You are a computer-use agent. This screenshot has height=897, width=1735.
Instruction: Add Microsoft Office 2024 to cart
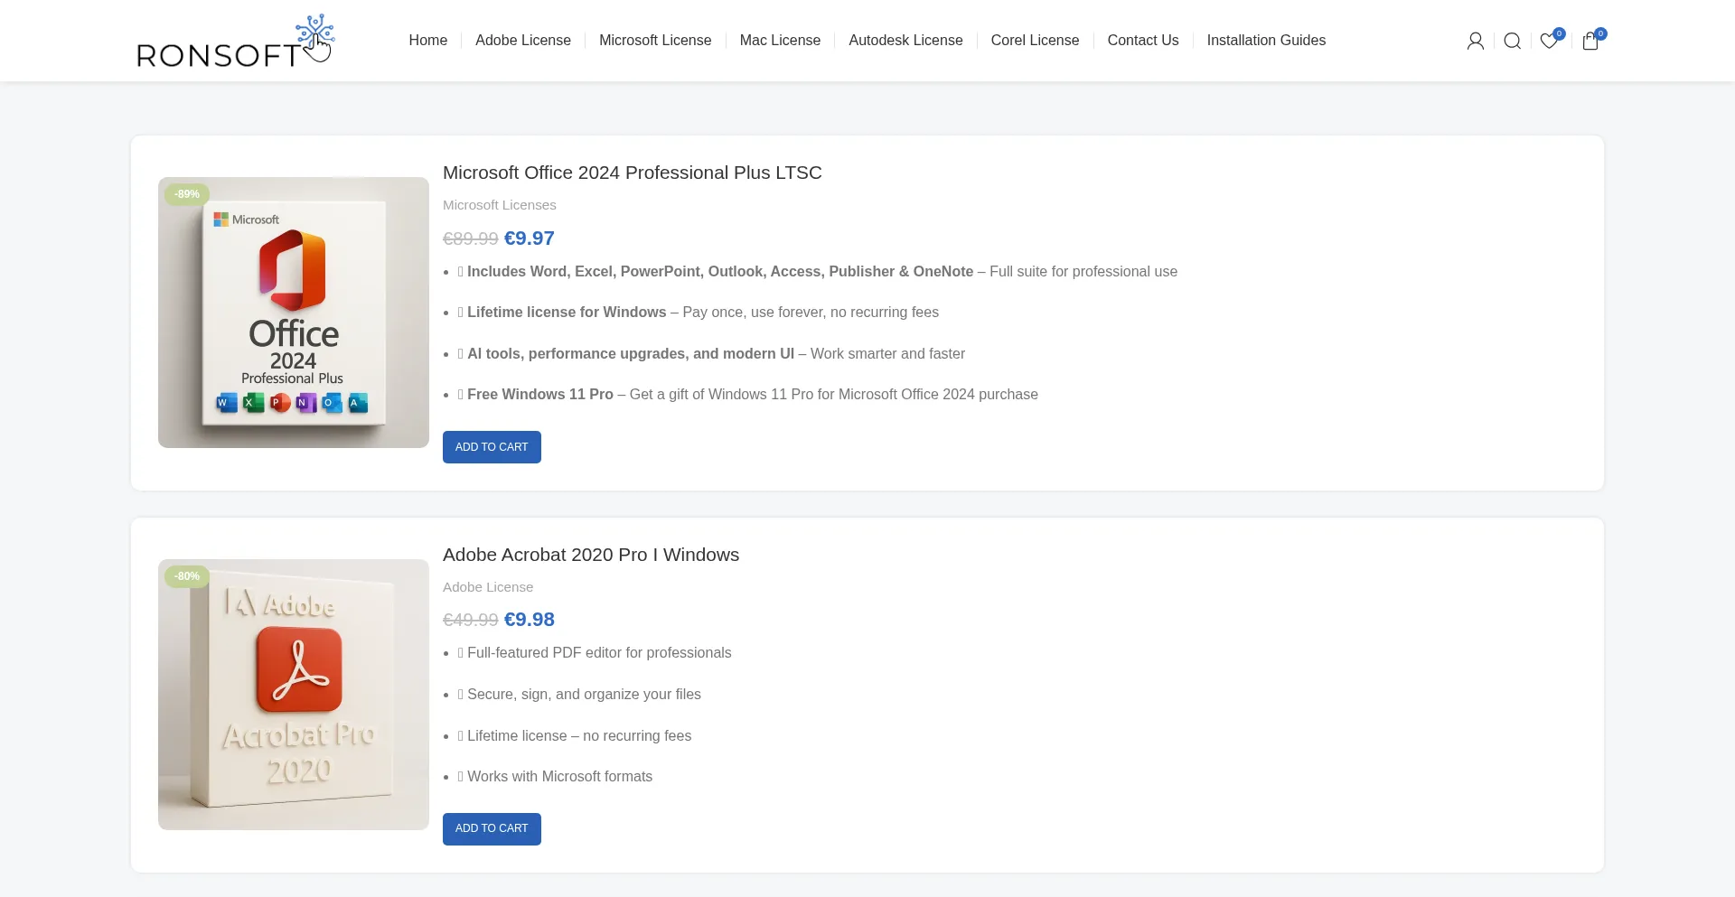coord(492,447)
